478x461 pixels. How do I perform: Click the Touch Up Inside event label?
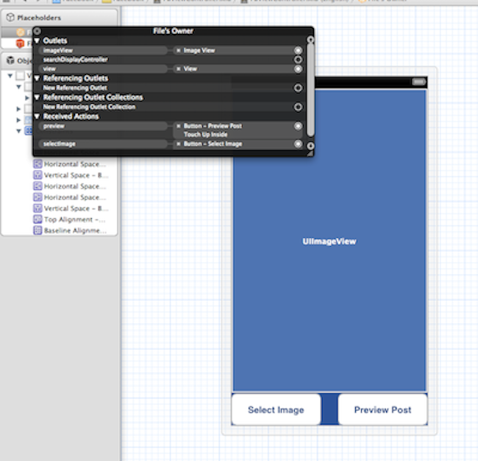(x=205, y=134)
